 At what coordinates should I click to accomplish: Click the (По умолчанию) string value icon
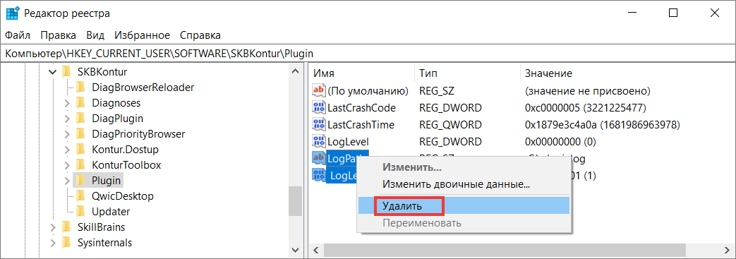click(319, 90)
